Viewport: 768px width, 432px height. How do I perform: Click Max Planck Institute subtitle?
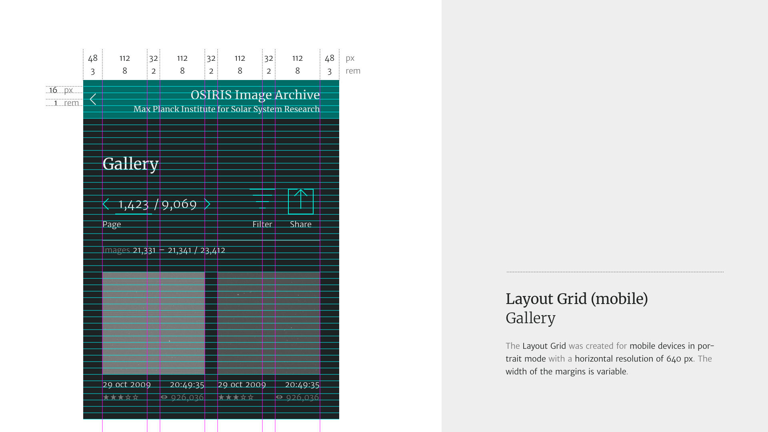pos(226,109)
